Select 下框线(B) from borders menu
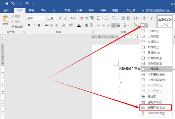Viewport: 175px width, 119px height. tap(156, 31)
